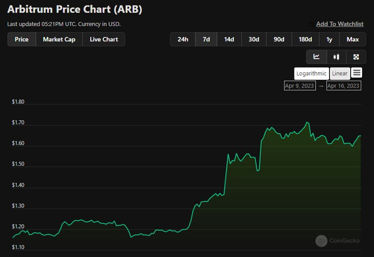The image size is (374, 257).
Task: Choose the 180d time range
Action: [x=305, y=39]
